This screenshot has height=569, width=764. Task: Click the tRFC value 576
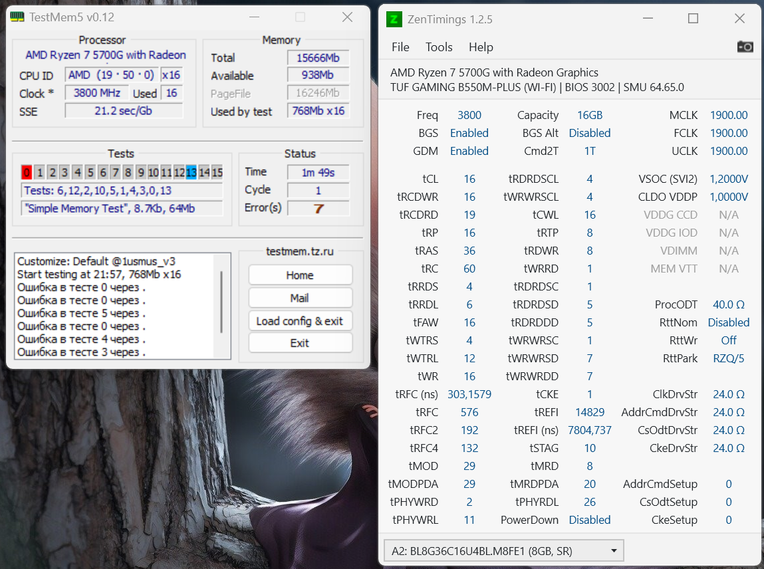[469, 412]
